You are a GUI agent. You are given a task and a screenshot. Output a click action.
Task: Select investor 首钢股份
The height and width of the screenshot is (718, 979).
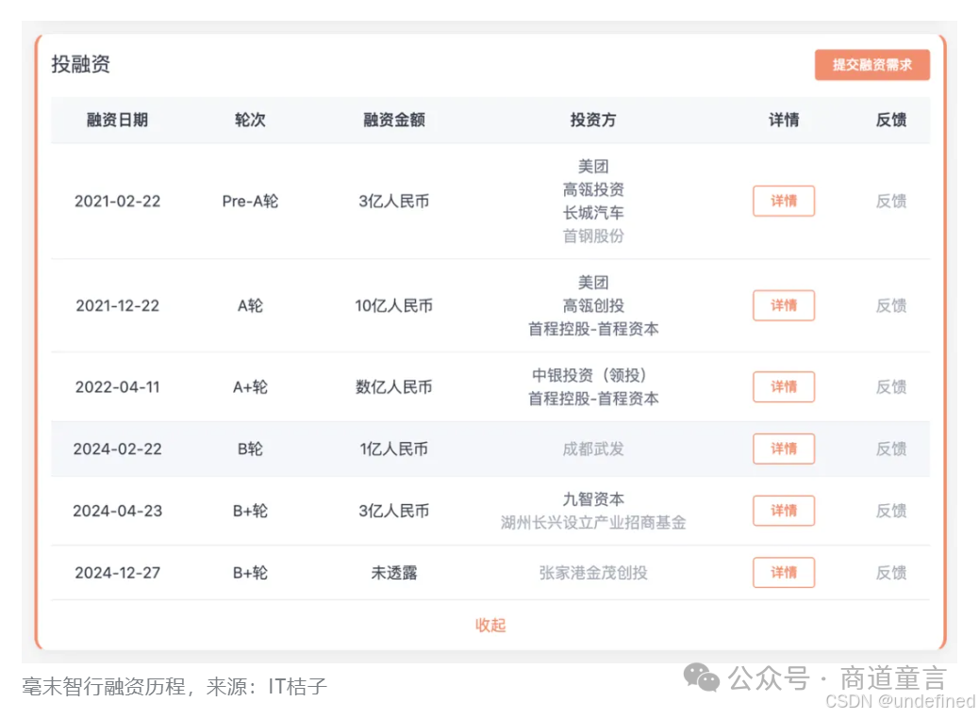(593, 236)
